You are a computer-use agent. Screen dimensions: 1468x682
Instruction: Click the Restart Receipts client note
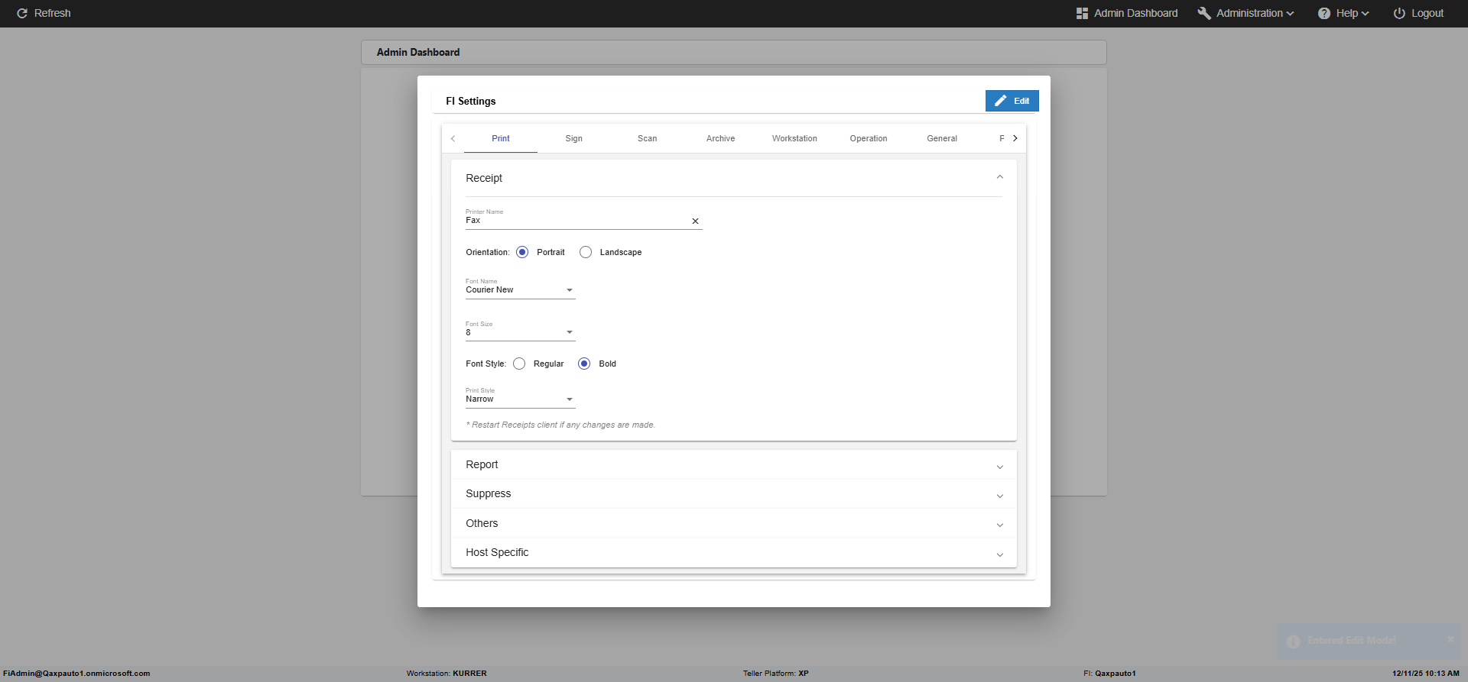560,425
